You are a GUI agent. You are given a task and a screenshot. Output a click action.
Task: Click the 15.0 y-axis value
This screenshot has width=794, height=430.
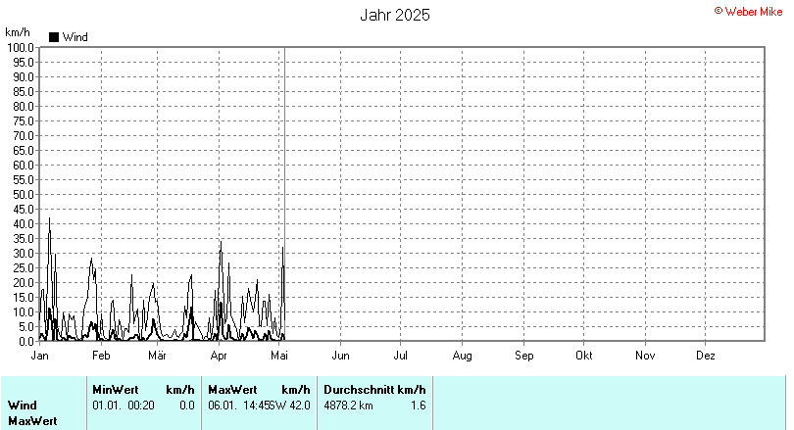tap(23, 298)
